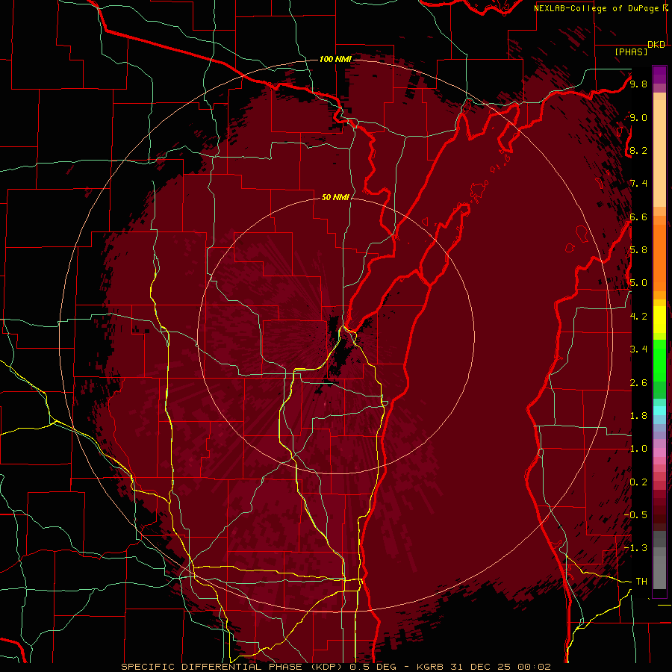The height and width of the screenshot is (672, 672).
Task: Click SPECIFIC DIFFERENTIAL PHASE (KDP) product title
Action: click(232, 667)
